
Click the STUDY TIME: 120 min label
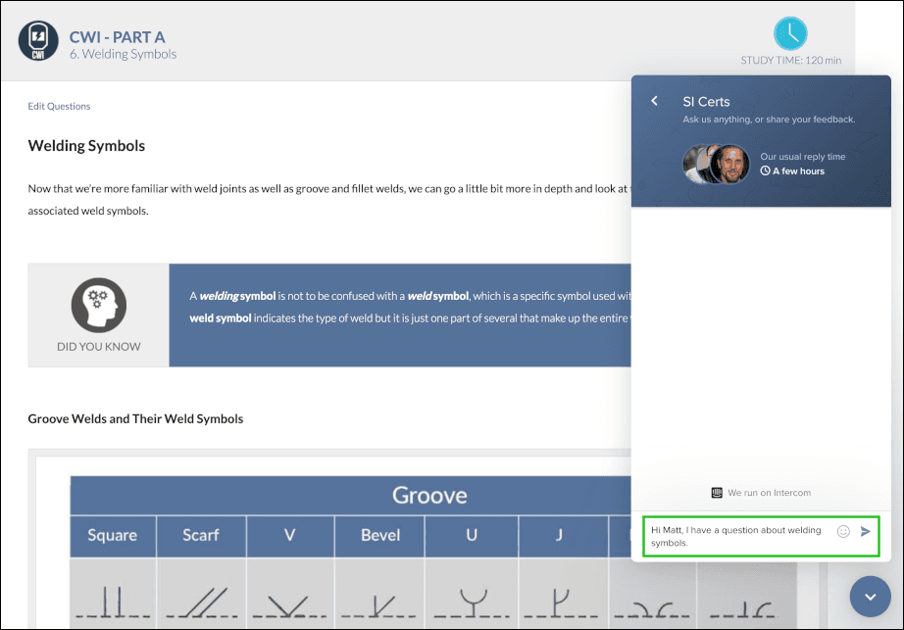tap(794, 59)
